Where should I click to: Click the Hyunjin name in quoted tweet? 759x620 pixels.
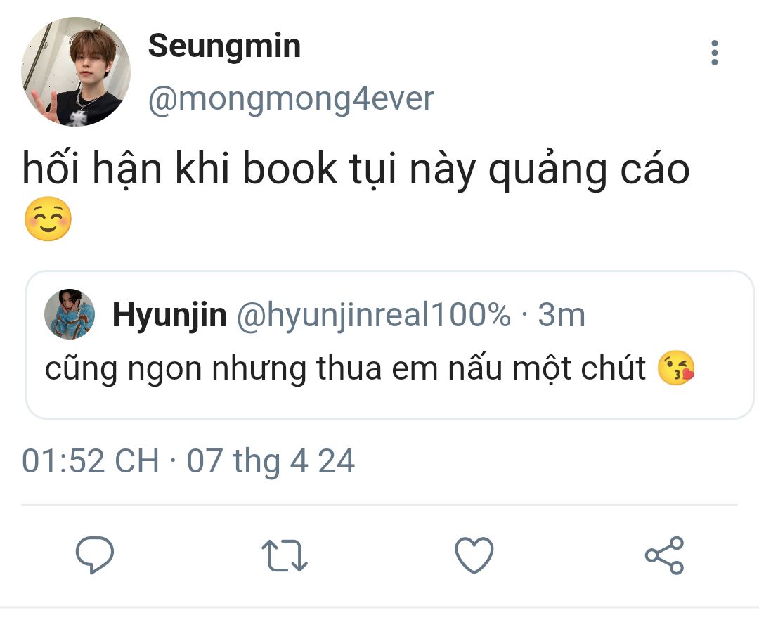click(x=169, y=315)
